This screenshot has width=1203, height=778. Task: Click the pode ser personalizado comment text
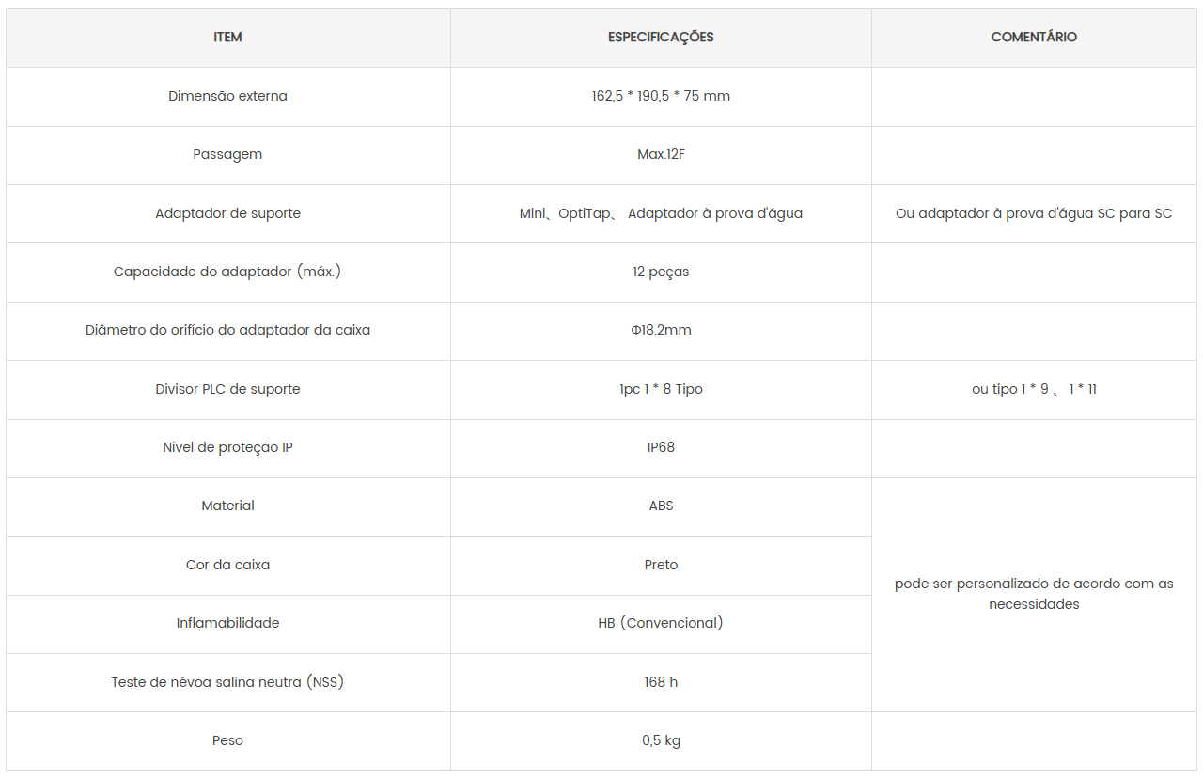pyautogui.click(x=1034, y=594)
